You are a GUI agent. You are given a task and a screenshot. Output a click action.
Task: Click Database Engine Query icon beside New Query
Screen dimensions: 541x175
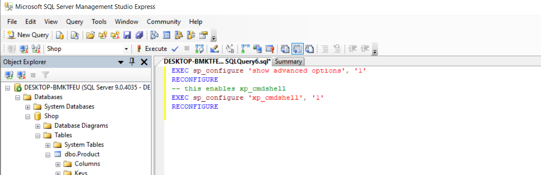pos(60,35)
